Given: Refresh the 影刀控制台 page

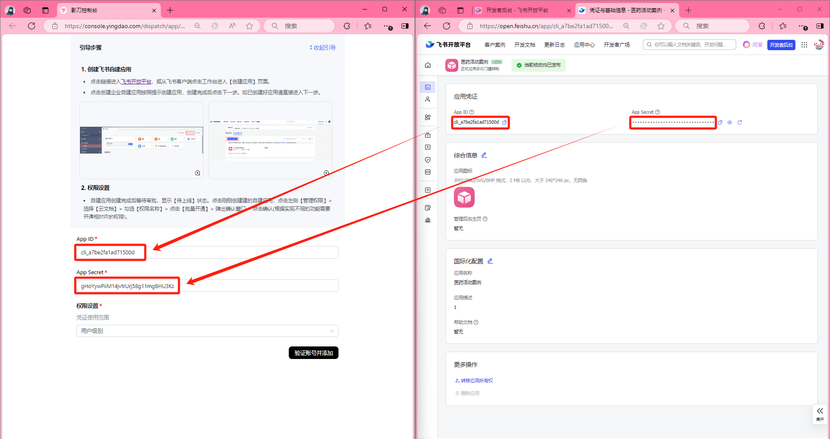Looking at the screenshot, I should (32, 26).
